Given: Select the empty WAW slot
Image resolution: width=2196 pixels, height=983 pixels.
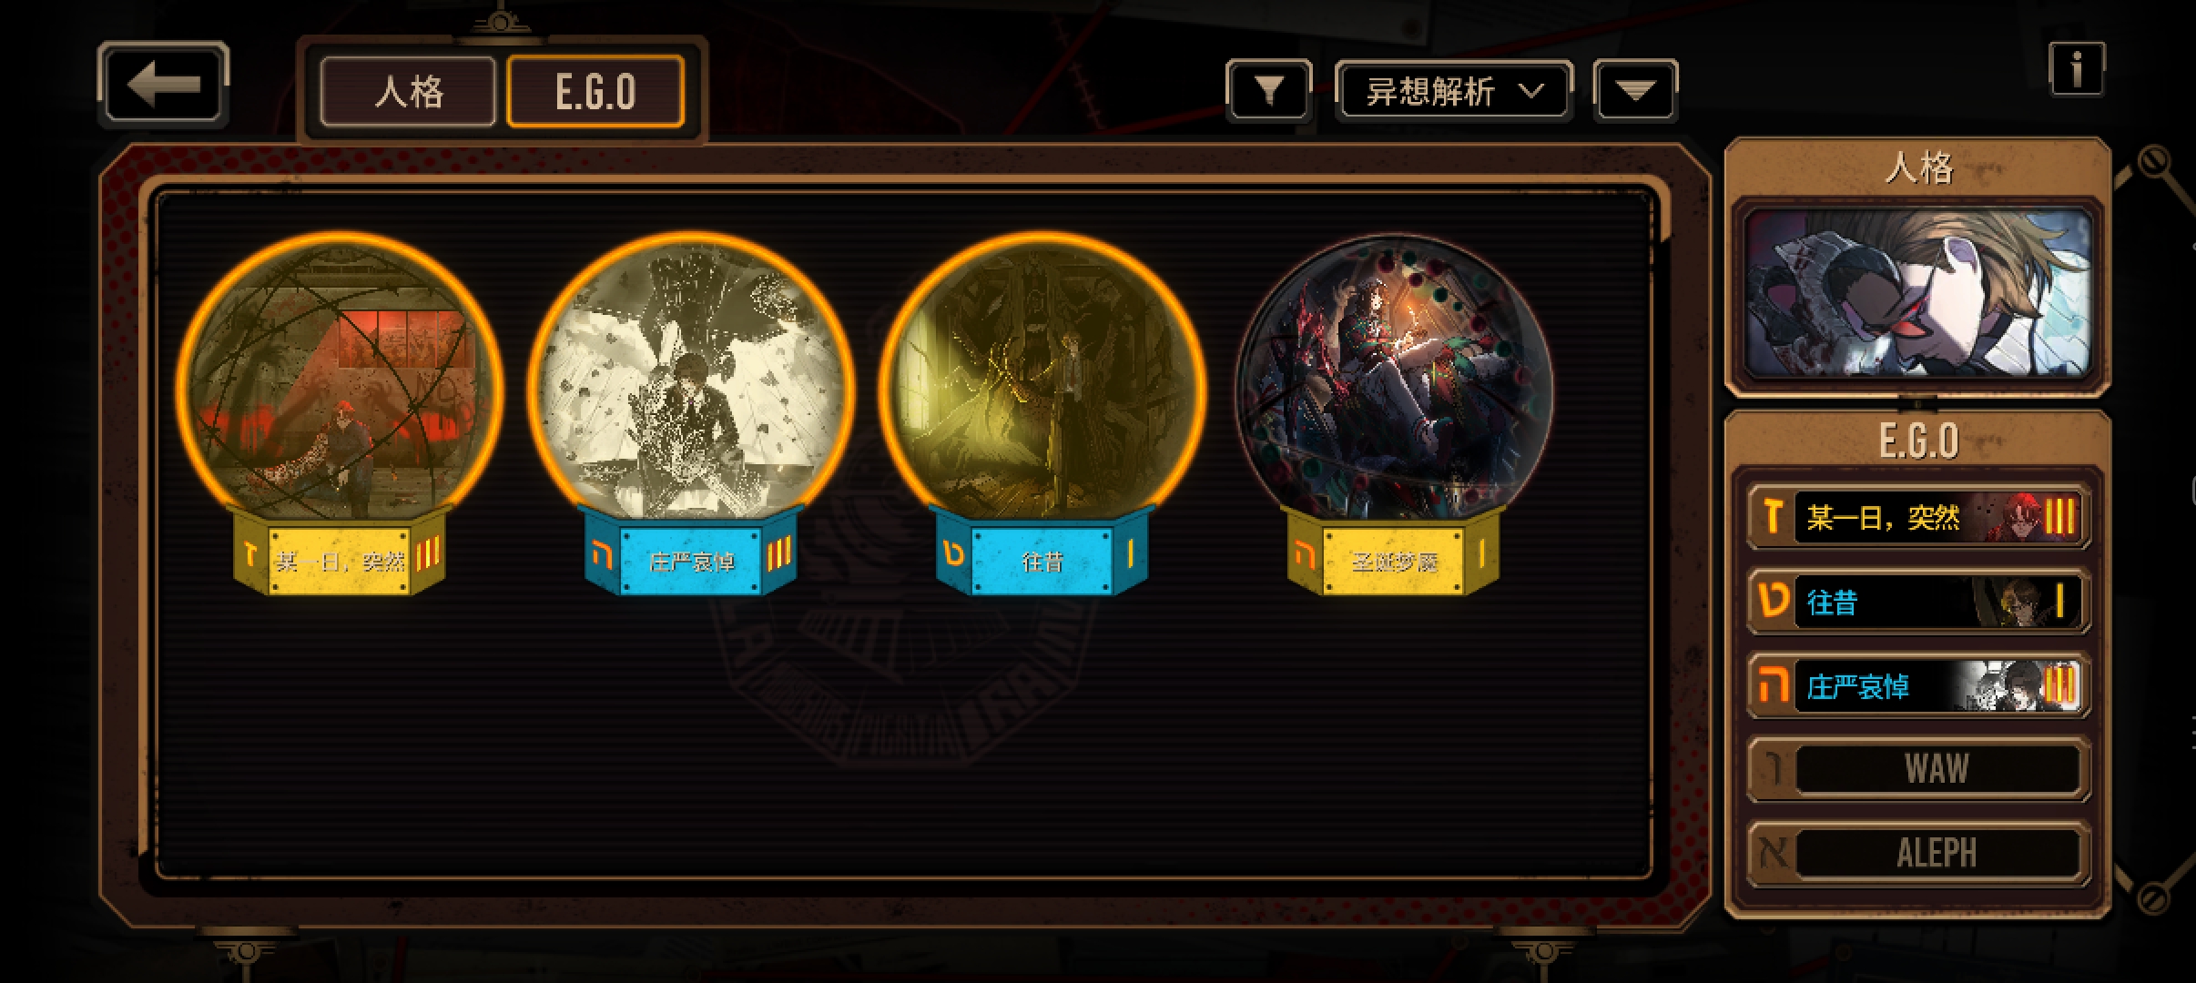Looking at the screenshot, I should pyautogui.click(x=1918, y=769).
